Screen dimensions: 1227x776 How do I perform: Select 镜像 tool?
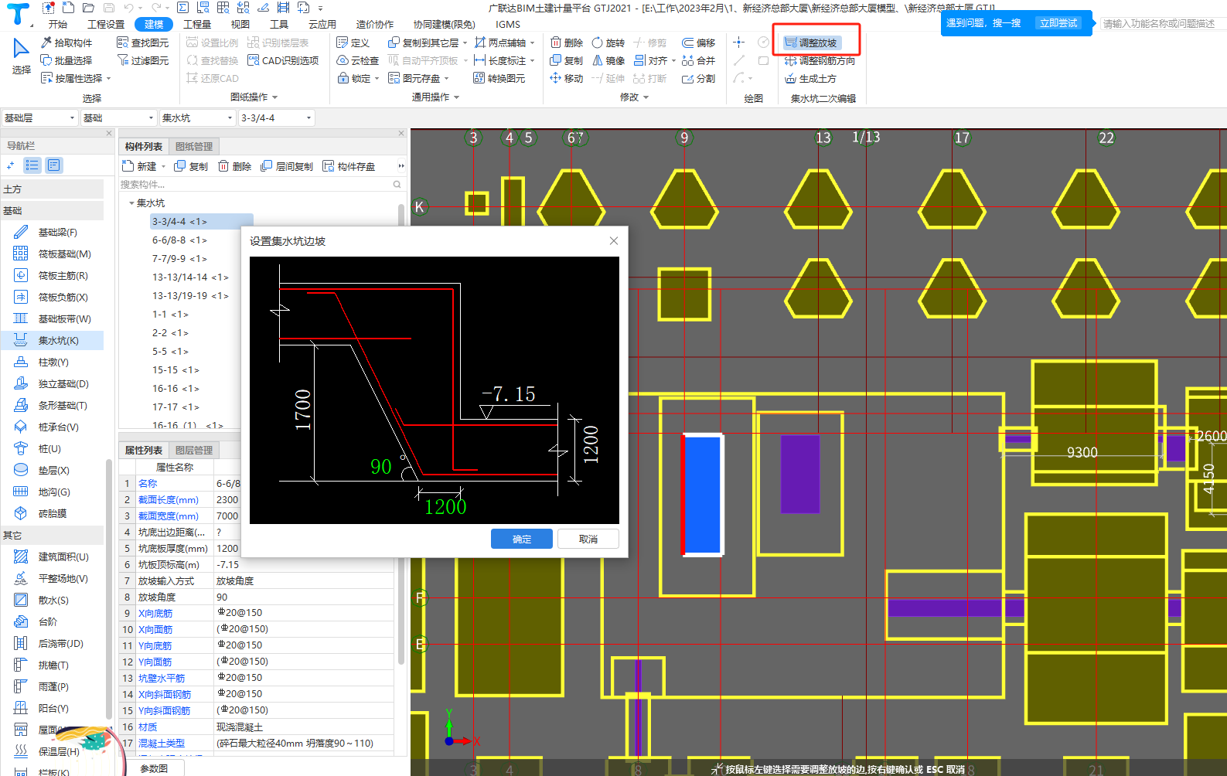click(608, 60)
